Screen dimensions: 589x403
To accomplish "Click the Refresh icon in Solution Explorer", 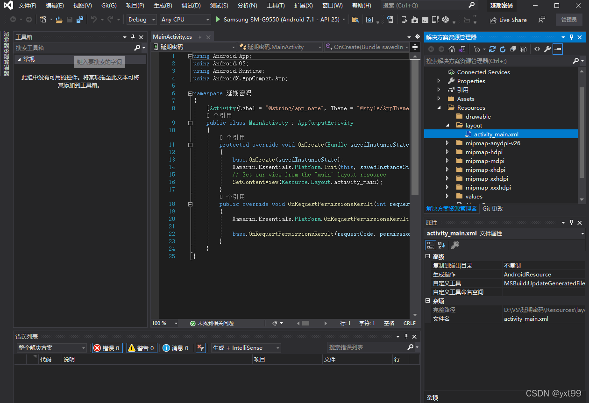I will click(x=503, y=49).
